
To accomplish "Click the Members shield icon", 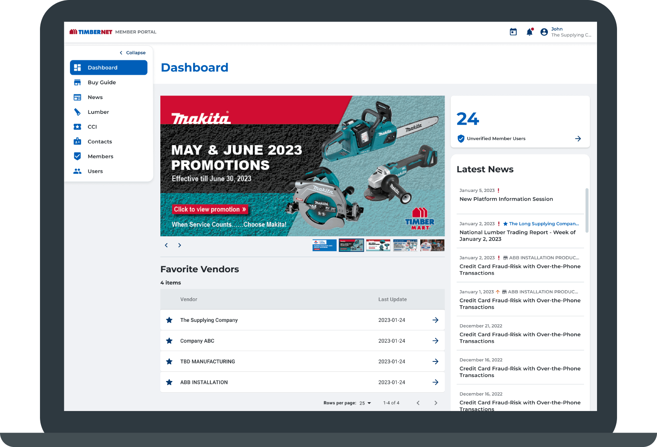I will [78, 156].
